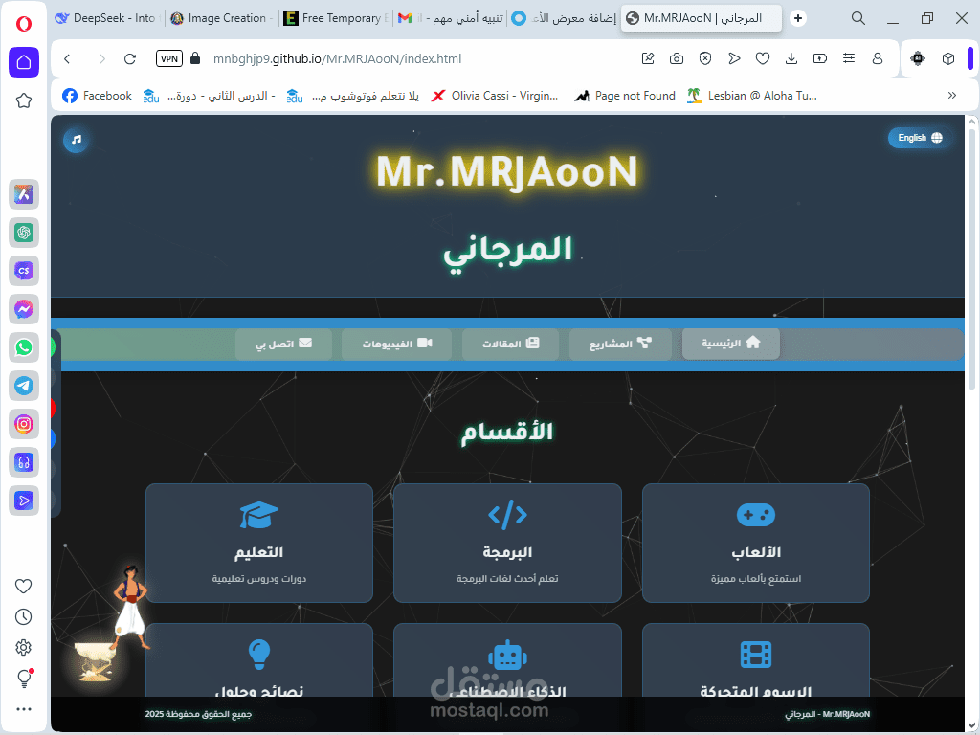
Task: Open the البرمجة programming card
Action: click(x=507, y=543)
